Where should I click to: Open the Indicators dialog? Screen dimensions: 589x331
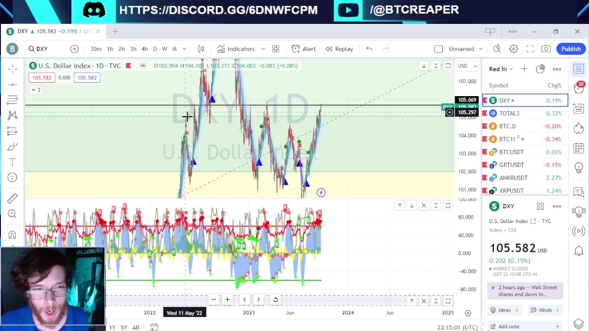236,49
